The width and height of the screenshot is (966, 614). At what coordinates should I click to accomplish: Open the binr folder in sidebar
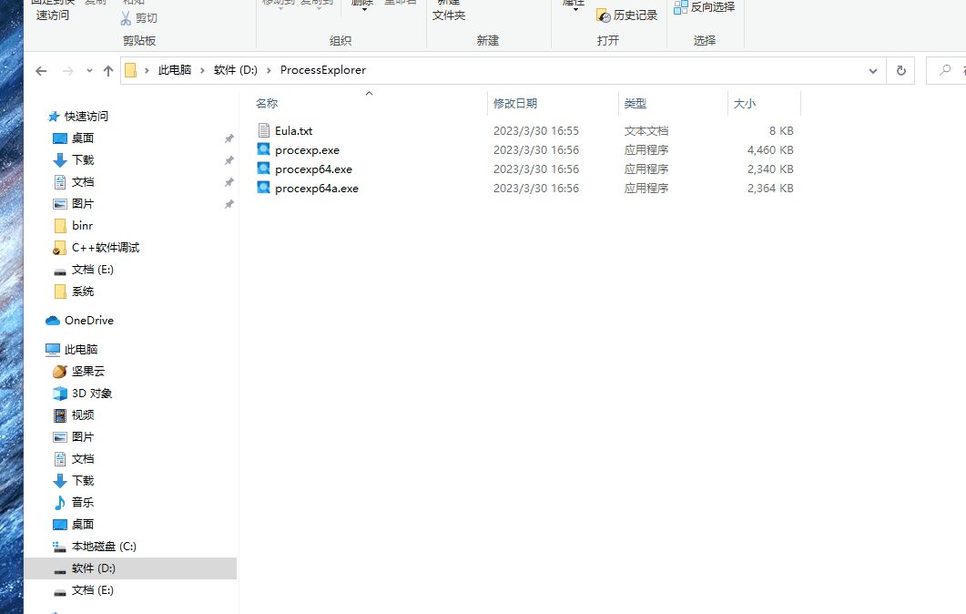tap(82, 226)
